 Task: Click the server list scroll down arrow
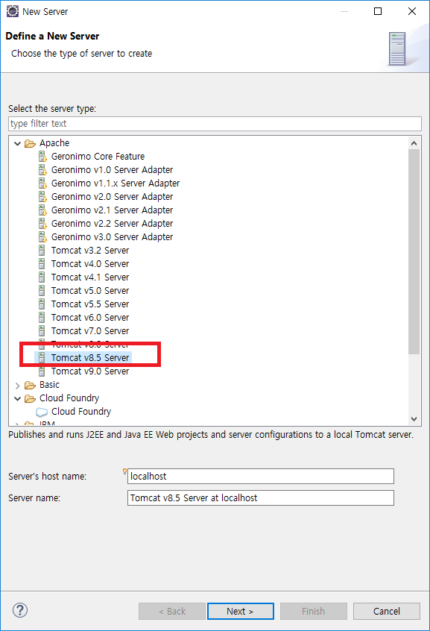click(414, 419)
